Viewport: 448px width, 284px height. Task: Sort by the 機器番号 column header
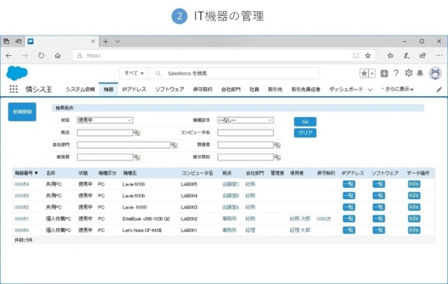point(26,173)
